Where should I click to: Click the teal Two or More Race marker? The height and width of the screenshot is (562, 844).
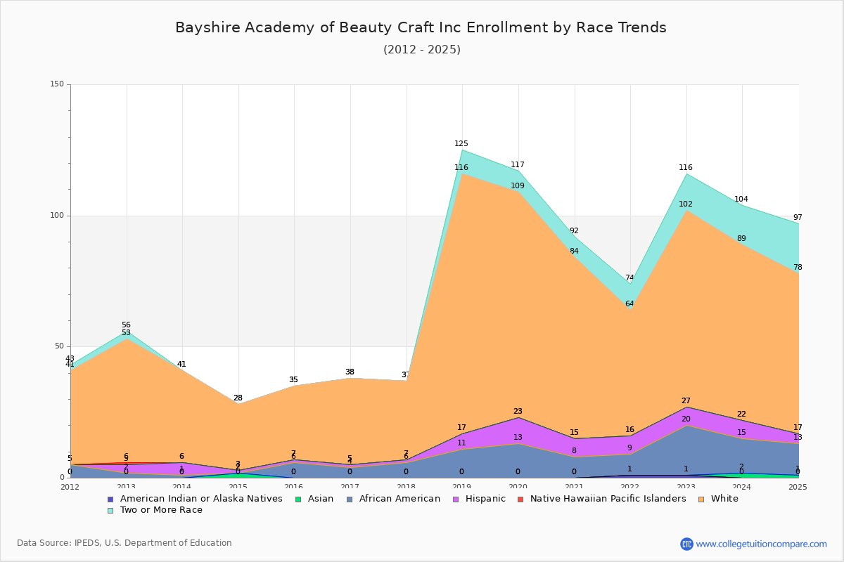pyautogui.click(x=110, y=510)
